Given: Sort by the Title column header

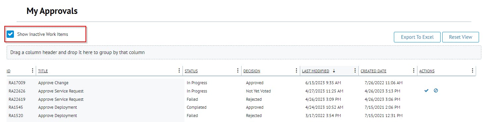Looking at the screenshot, I should coord(43,71).
